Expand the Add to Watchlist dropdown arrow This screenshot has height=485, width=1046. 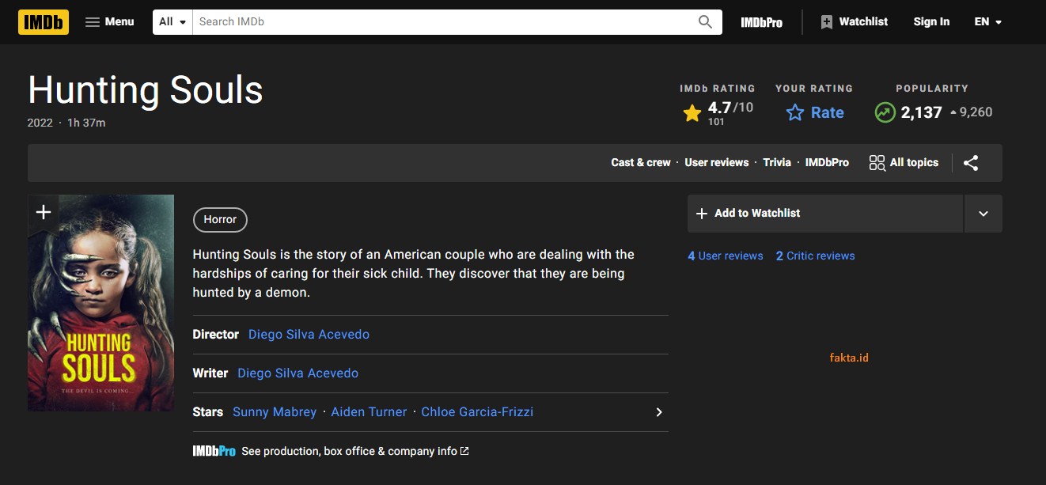point(983,214)
